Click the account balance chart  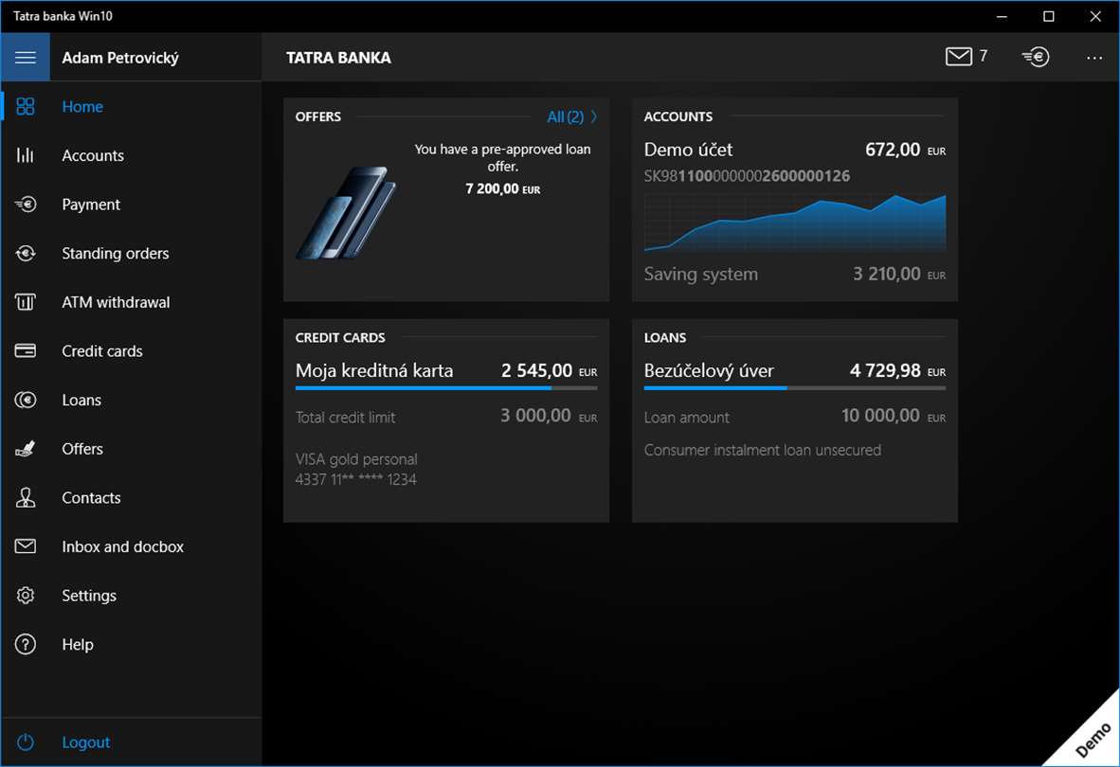tap(795, 222)
